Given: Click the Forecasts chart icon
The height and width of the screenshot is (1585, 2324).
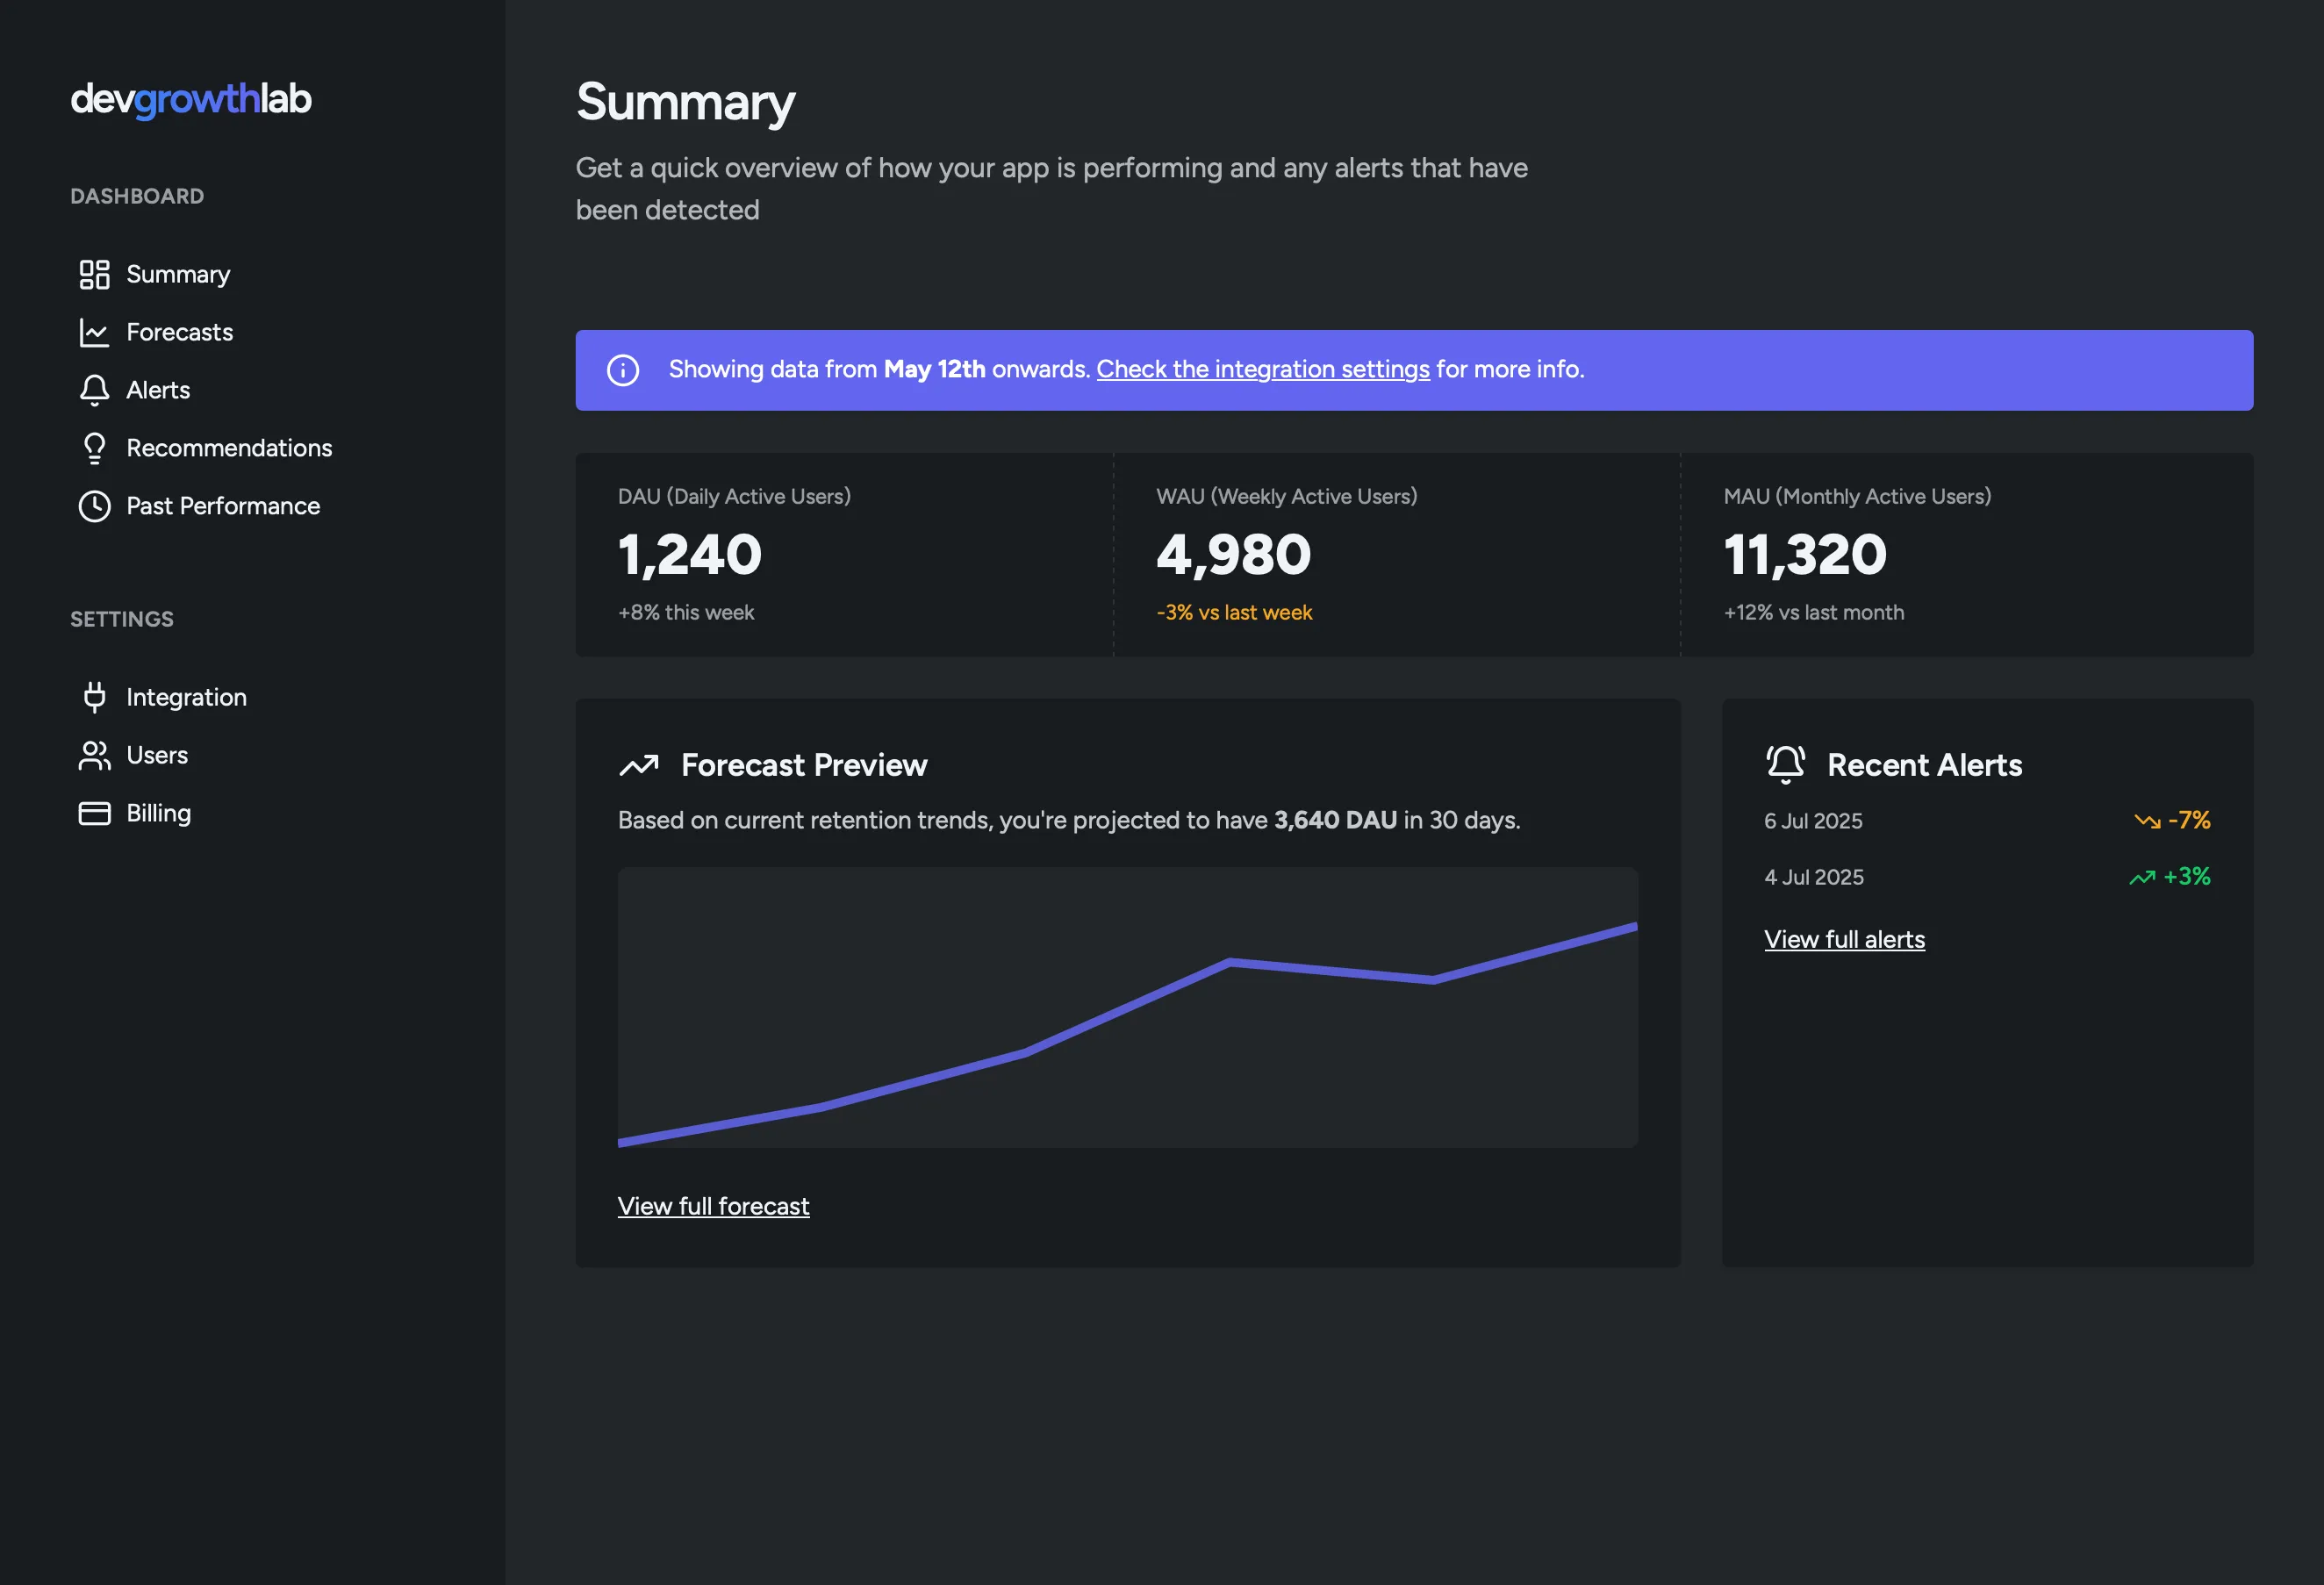Looking at the screenshot, I should [x=94, y=332].
